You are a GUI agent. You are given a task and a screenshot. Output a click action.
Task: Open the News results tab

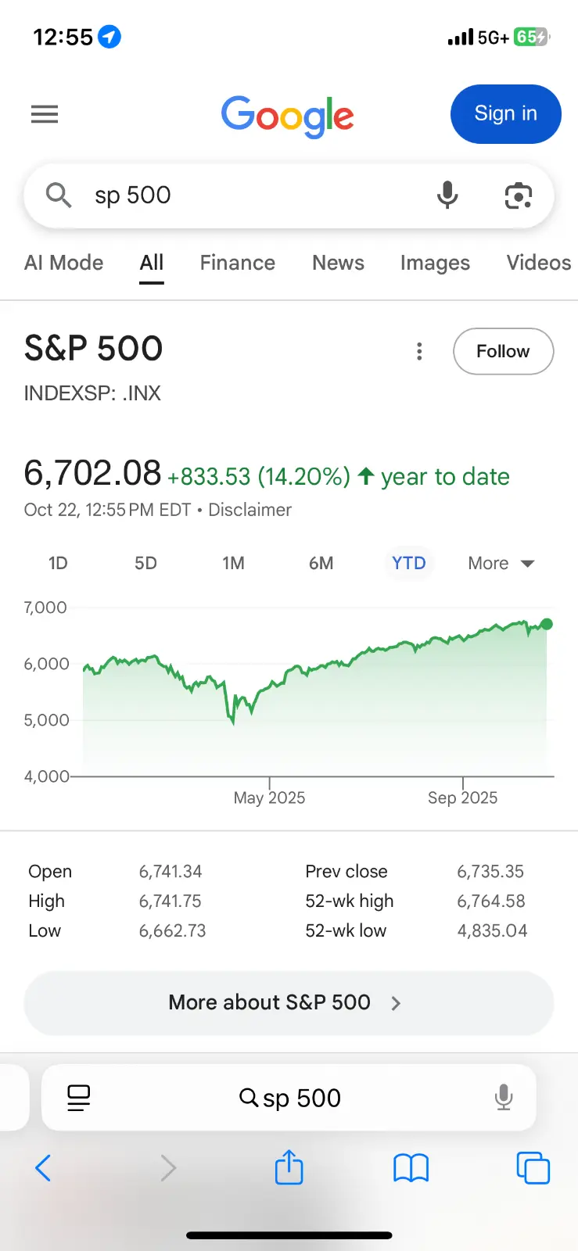tap(338, 263)
